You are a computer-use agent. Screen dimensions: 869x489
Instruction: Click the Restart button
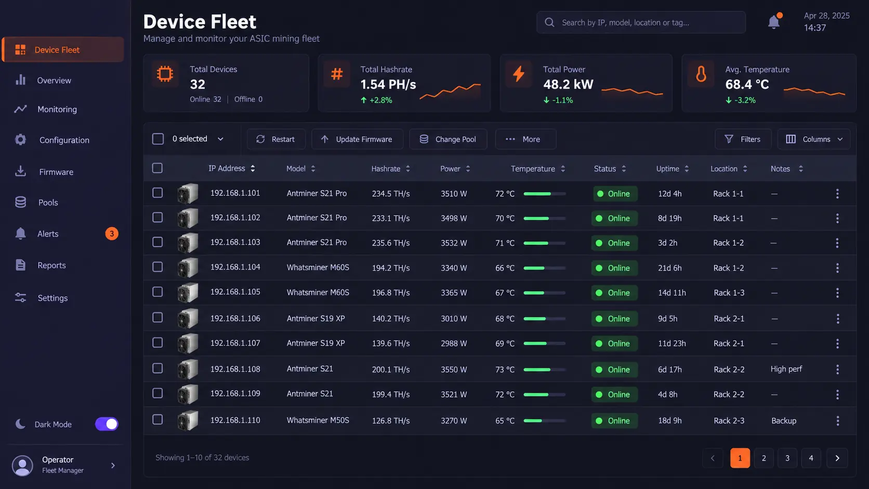click(276, 139)
